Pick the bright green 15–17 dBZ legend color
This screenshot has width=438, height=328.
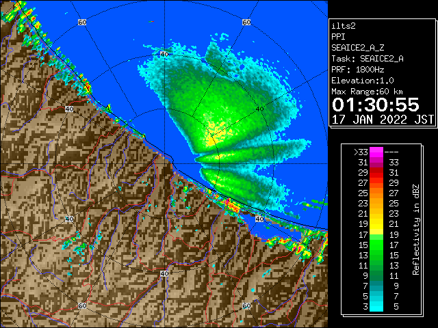pyautogui.click(x=376, y=245)
